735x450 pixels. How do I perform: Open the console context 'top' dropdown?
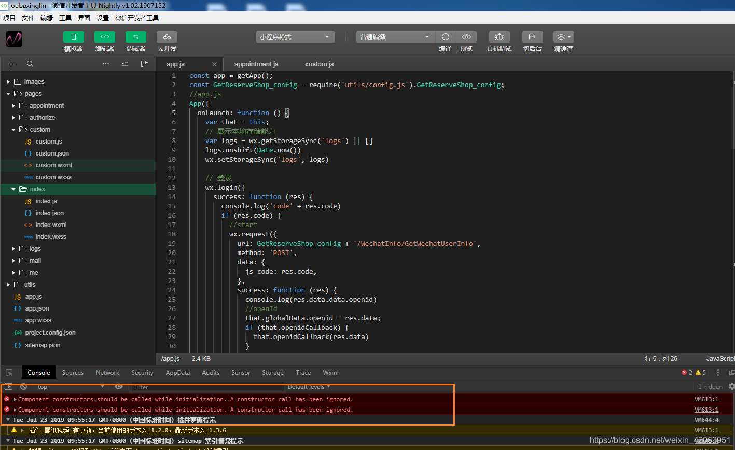tap(71, 387)
